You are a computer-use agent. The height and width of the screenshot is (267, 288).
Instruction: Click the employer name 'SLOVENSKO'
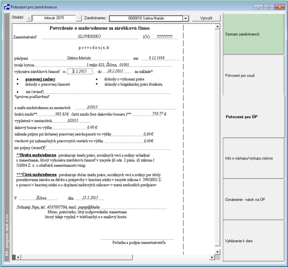(89, 37)
